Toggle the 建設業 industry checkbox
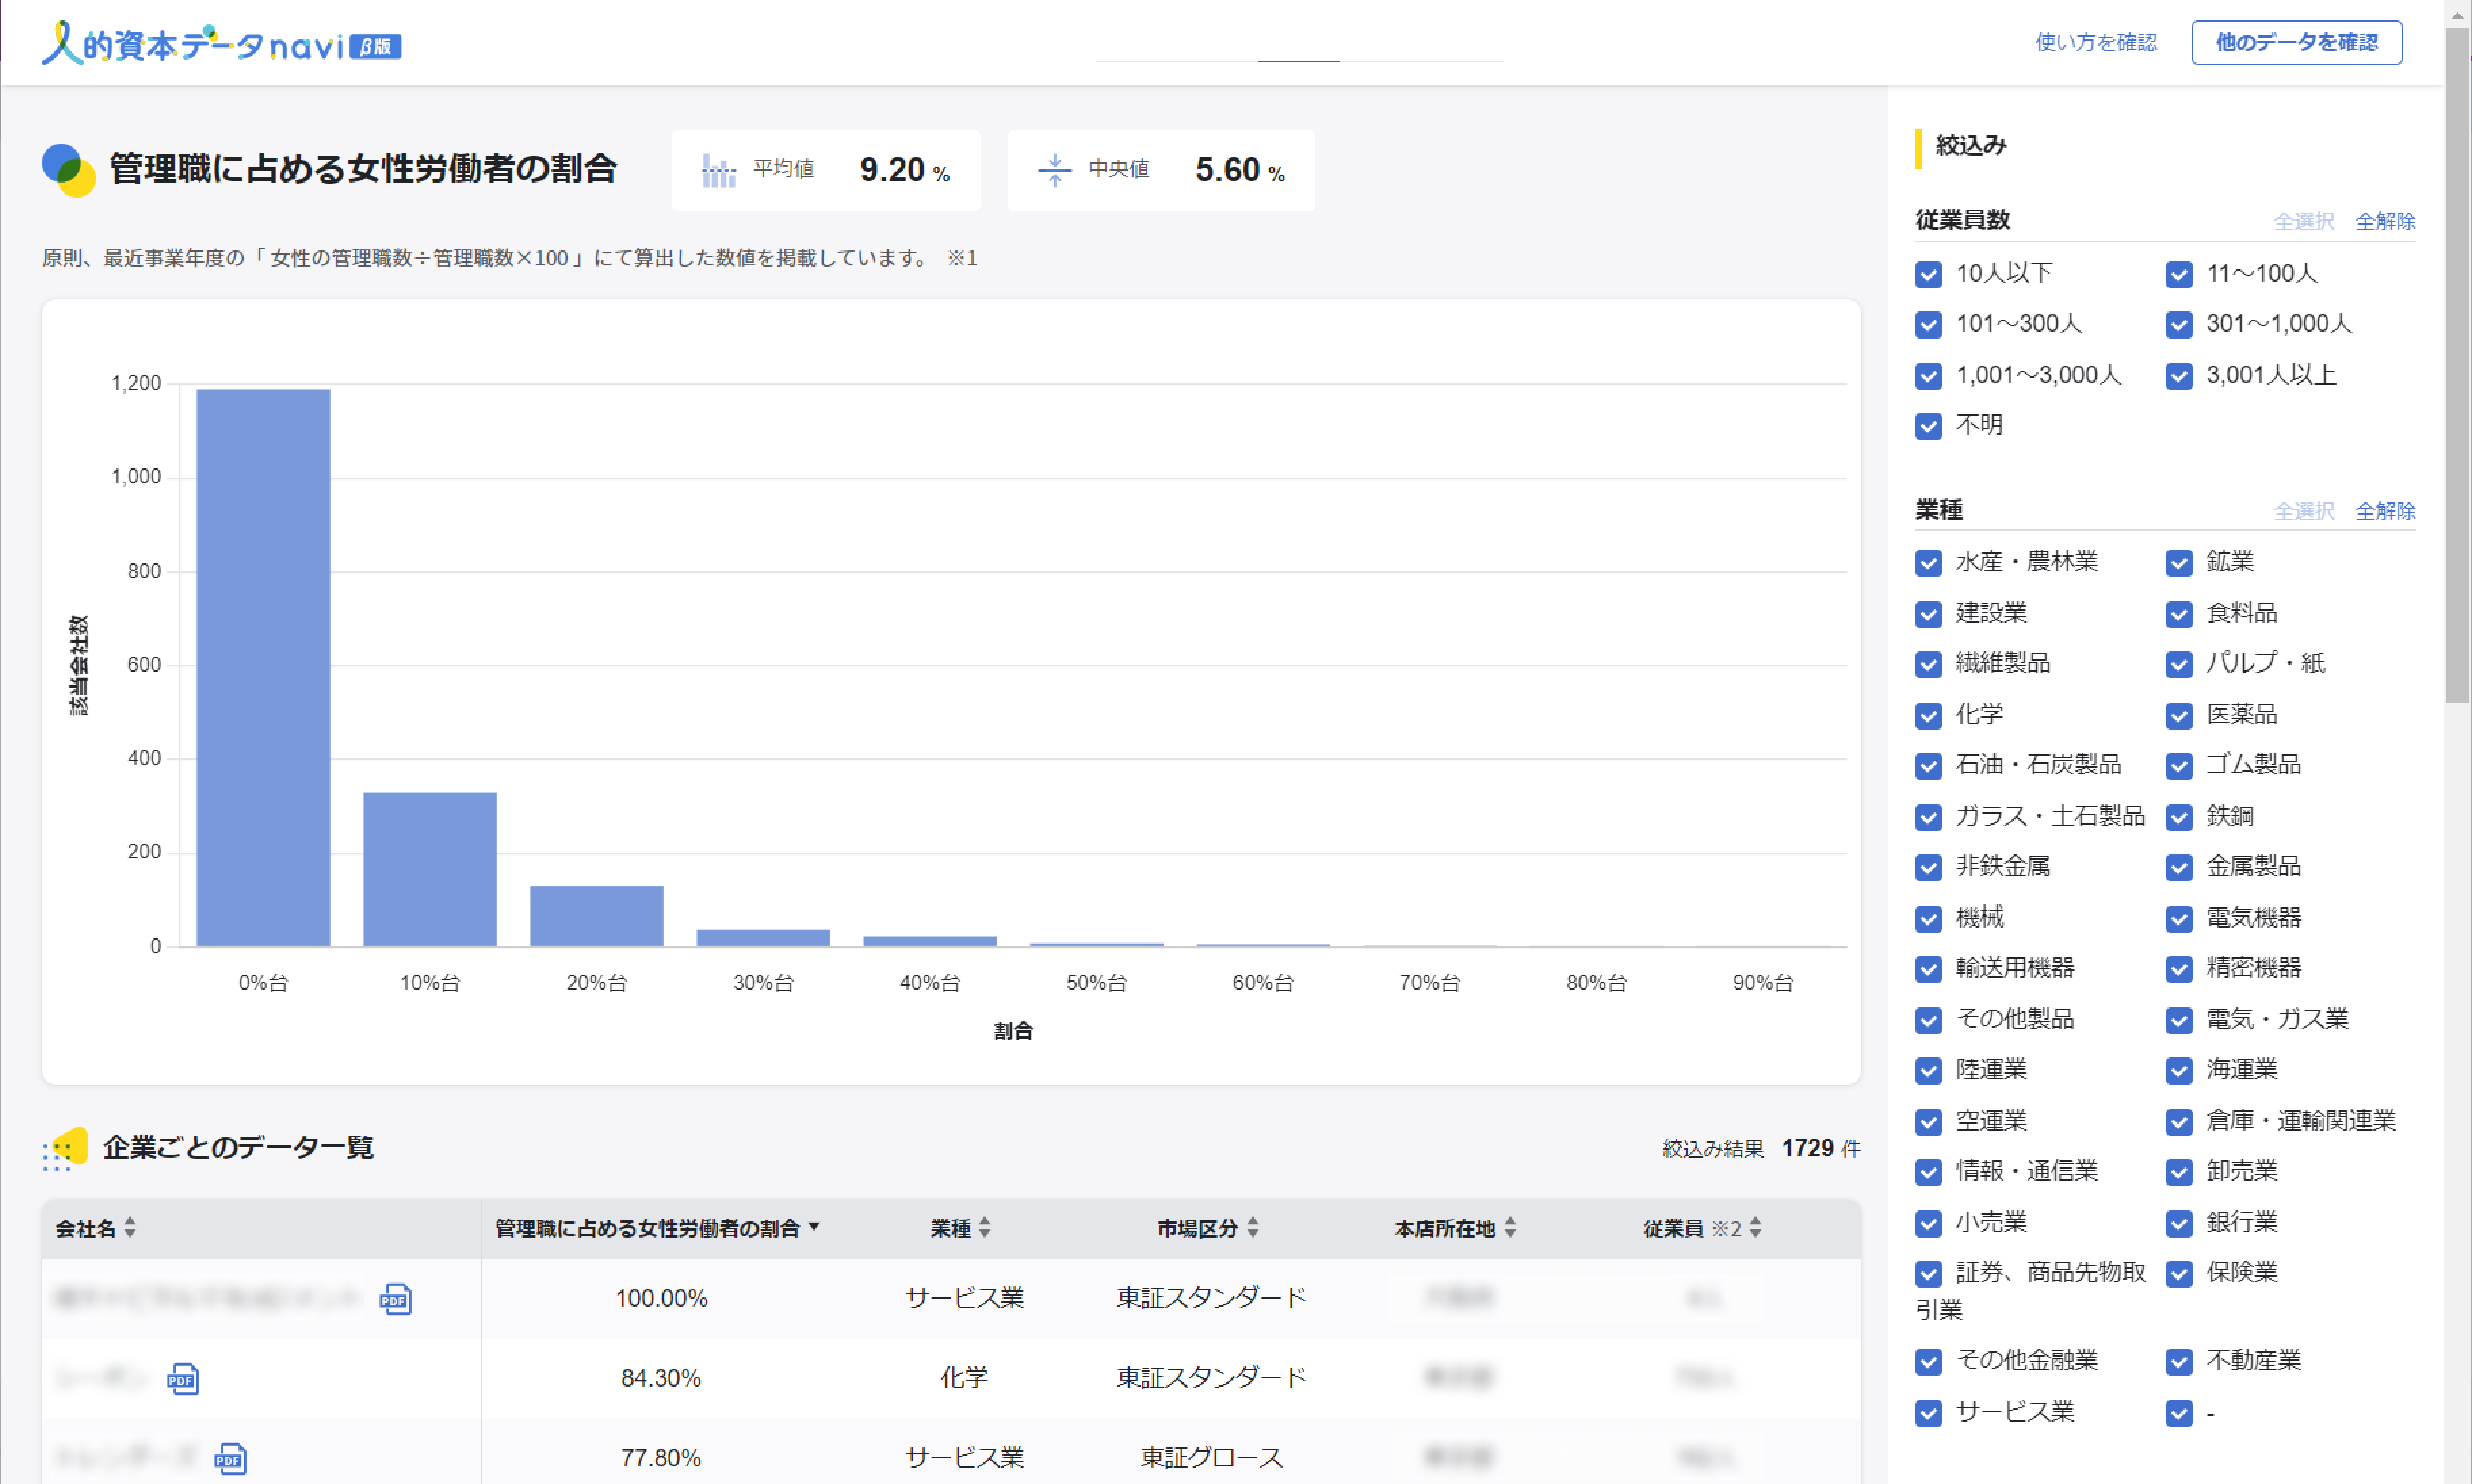This screenshot has width=2472, height=1484. (1927, 614)
